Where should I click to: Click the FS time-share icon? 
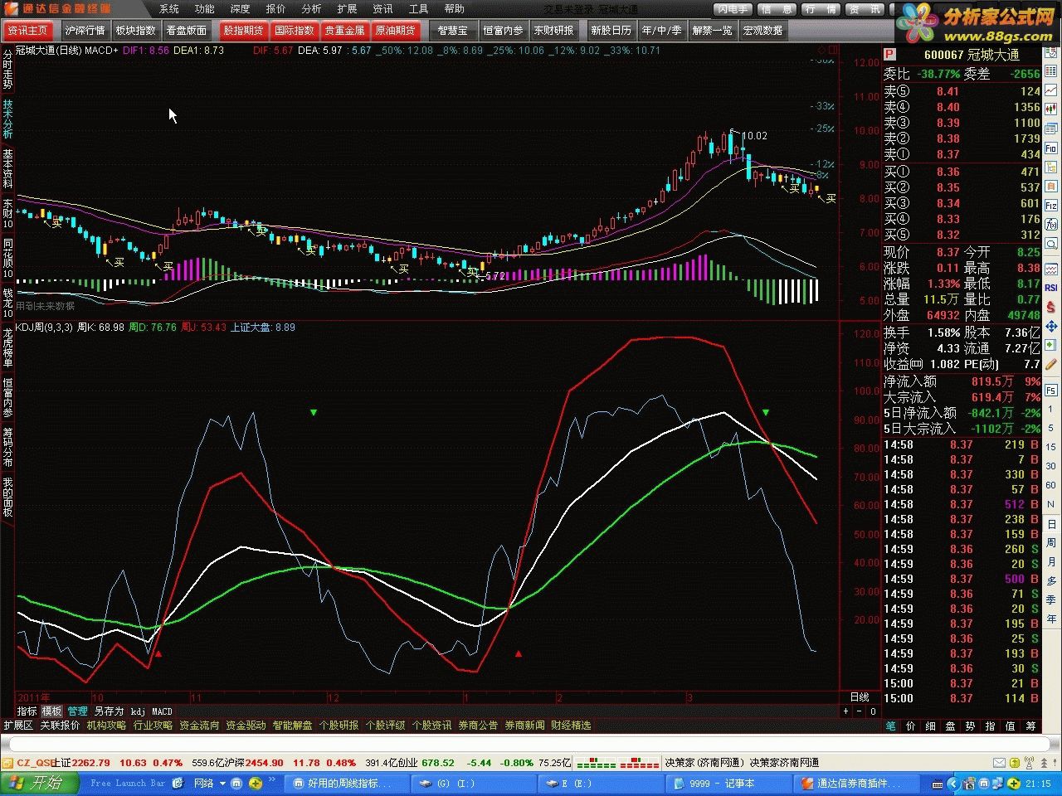pyautogui.click(x=1051, y=391)
